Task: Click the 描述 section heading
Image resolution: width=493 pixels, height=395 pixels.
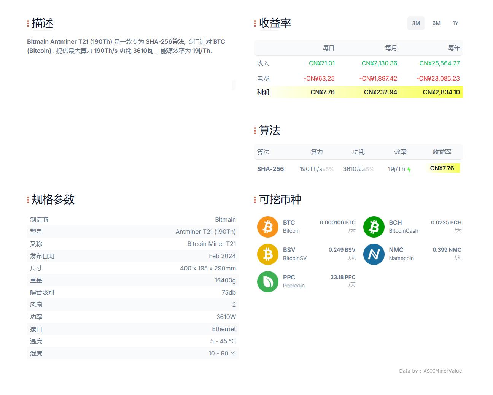Action: [x=43, y=23]
